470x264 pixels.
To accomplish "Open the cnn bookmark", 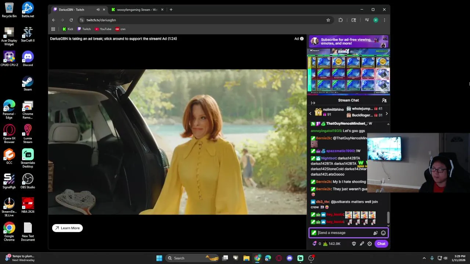I will 120,29.
